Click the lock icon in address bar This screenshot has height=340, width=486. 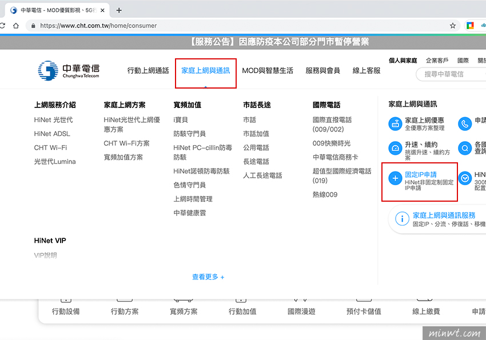coord(33,26)
